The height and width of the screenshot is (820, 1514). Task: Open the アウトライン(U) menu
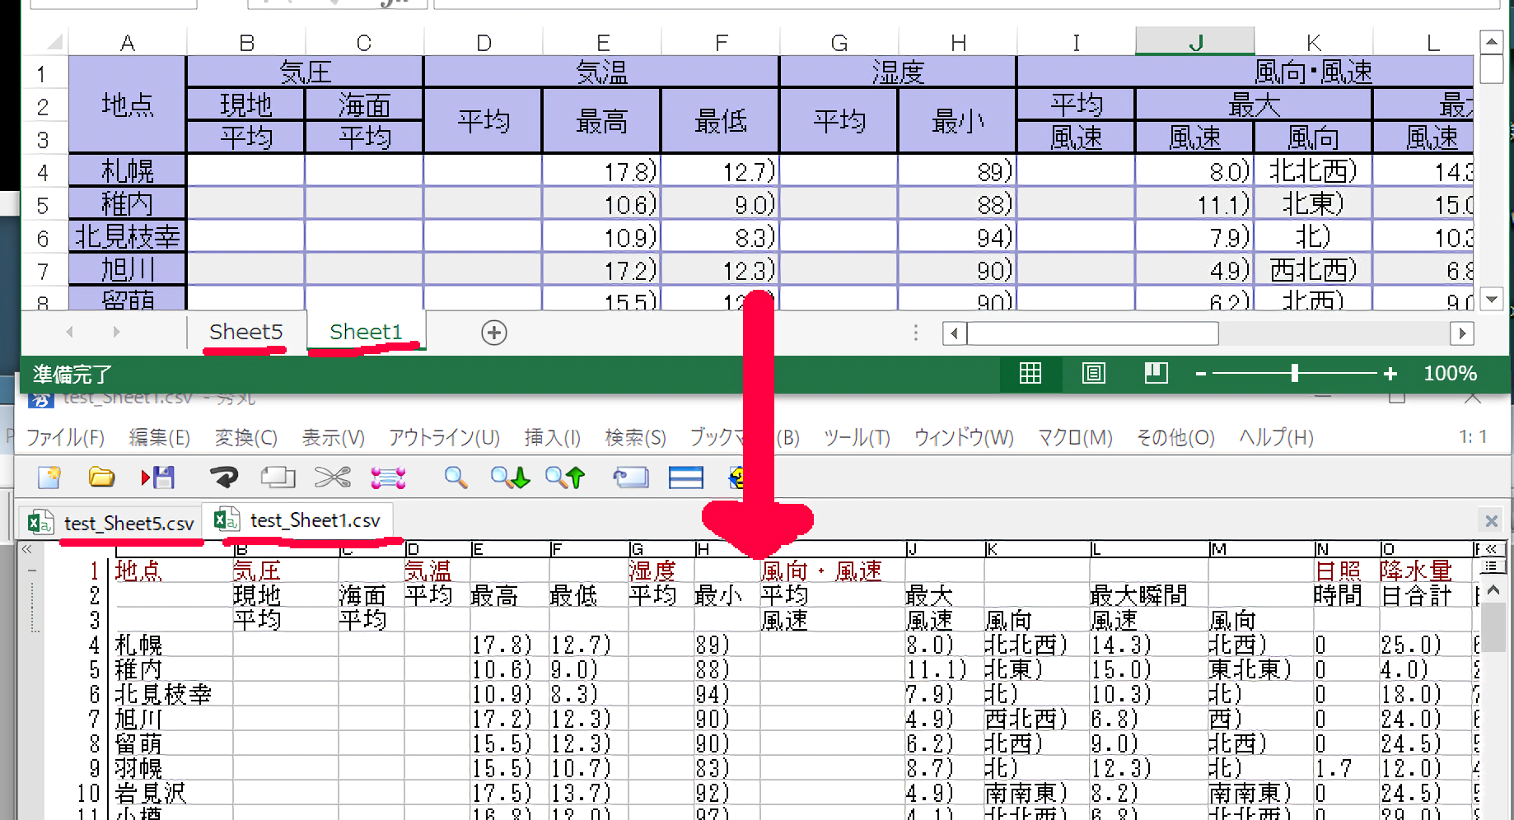pyautogui.click(x=444, y=438)
